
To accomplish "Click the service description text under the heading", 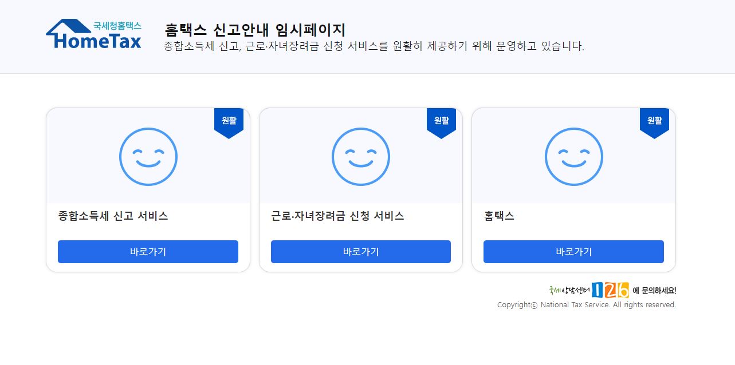I will [372, 46].
